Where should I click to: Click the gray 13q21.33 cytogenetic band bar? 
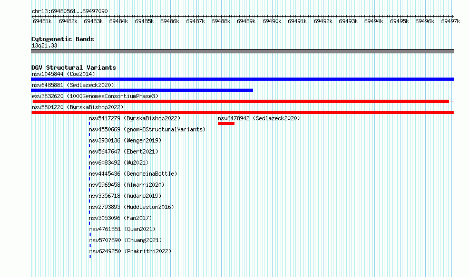[242, 51]
